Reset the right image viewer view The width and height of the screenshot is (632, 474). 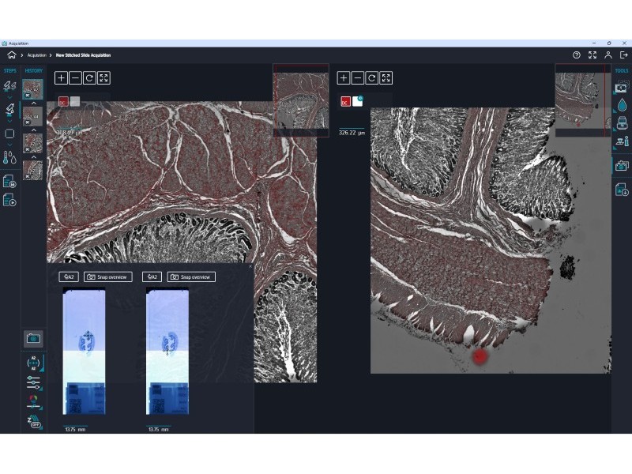point(372,77)
